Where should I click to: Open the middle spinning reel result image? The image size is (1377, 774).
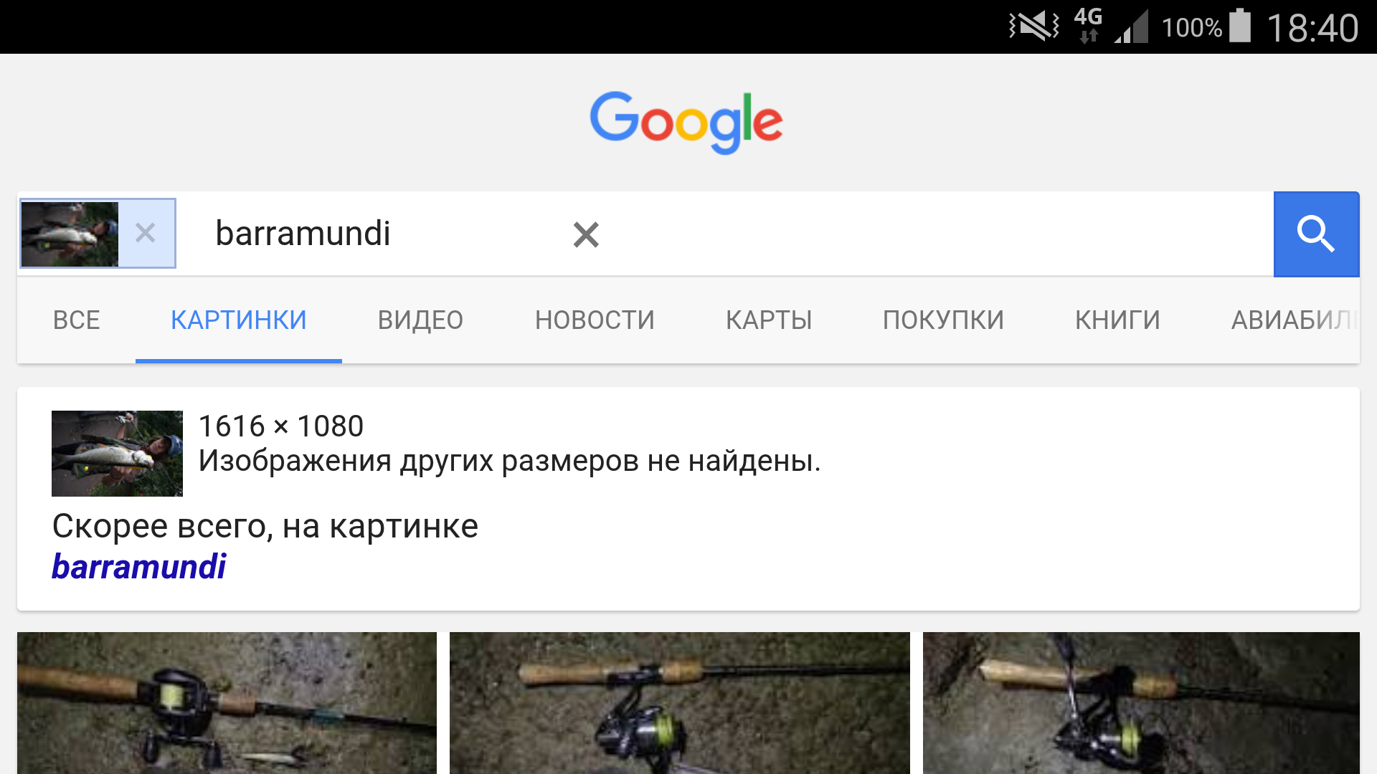pyautogui.click(x=680, y=703)
